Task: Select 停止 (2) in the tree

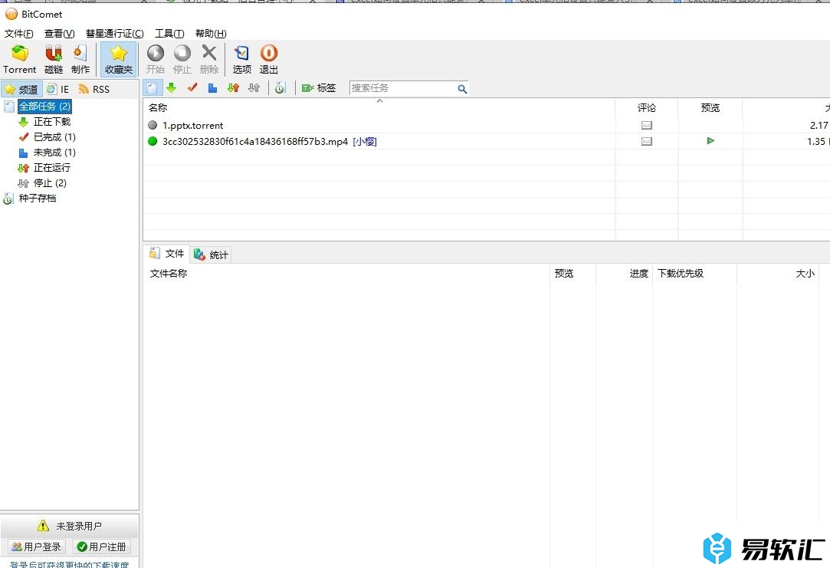Action: tap(50, 183)
